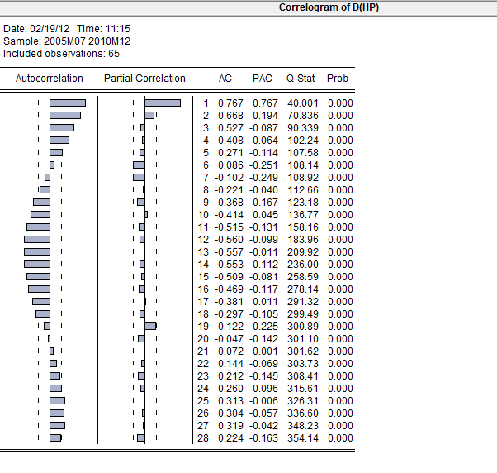Click the Q-Stat column header
The image size is (497, 473).
tap(301, 79)
